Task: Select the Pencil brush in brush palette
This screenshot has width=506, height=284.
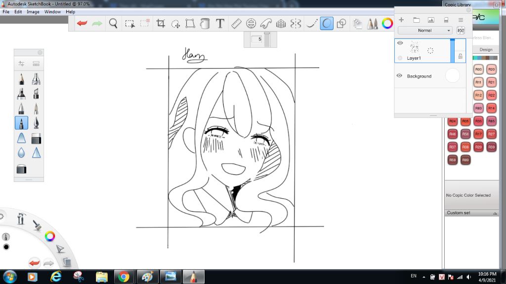Action: [x=21, y=79]
